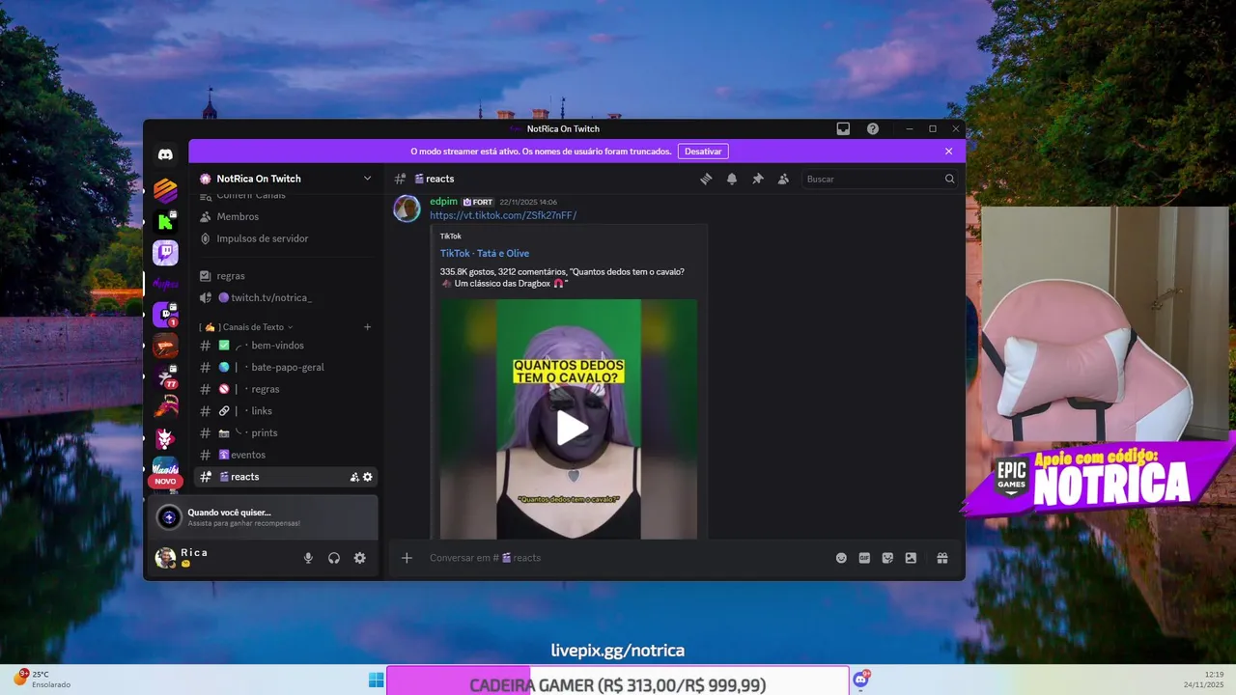1236x695 pixels.
Task: Add channel with plus next to Canais de Texto
Action: click(367, 327)
